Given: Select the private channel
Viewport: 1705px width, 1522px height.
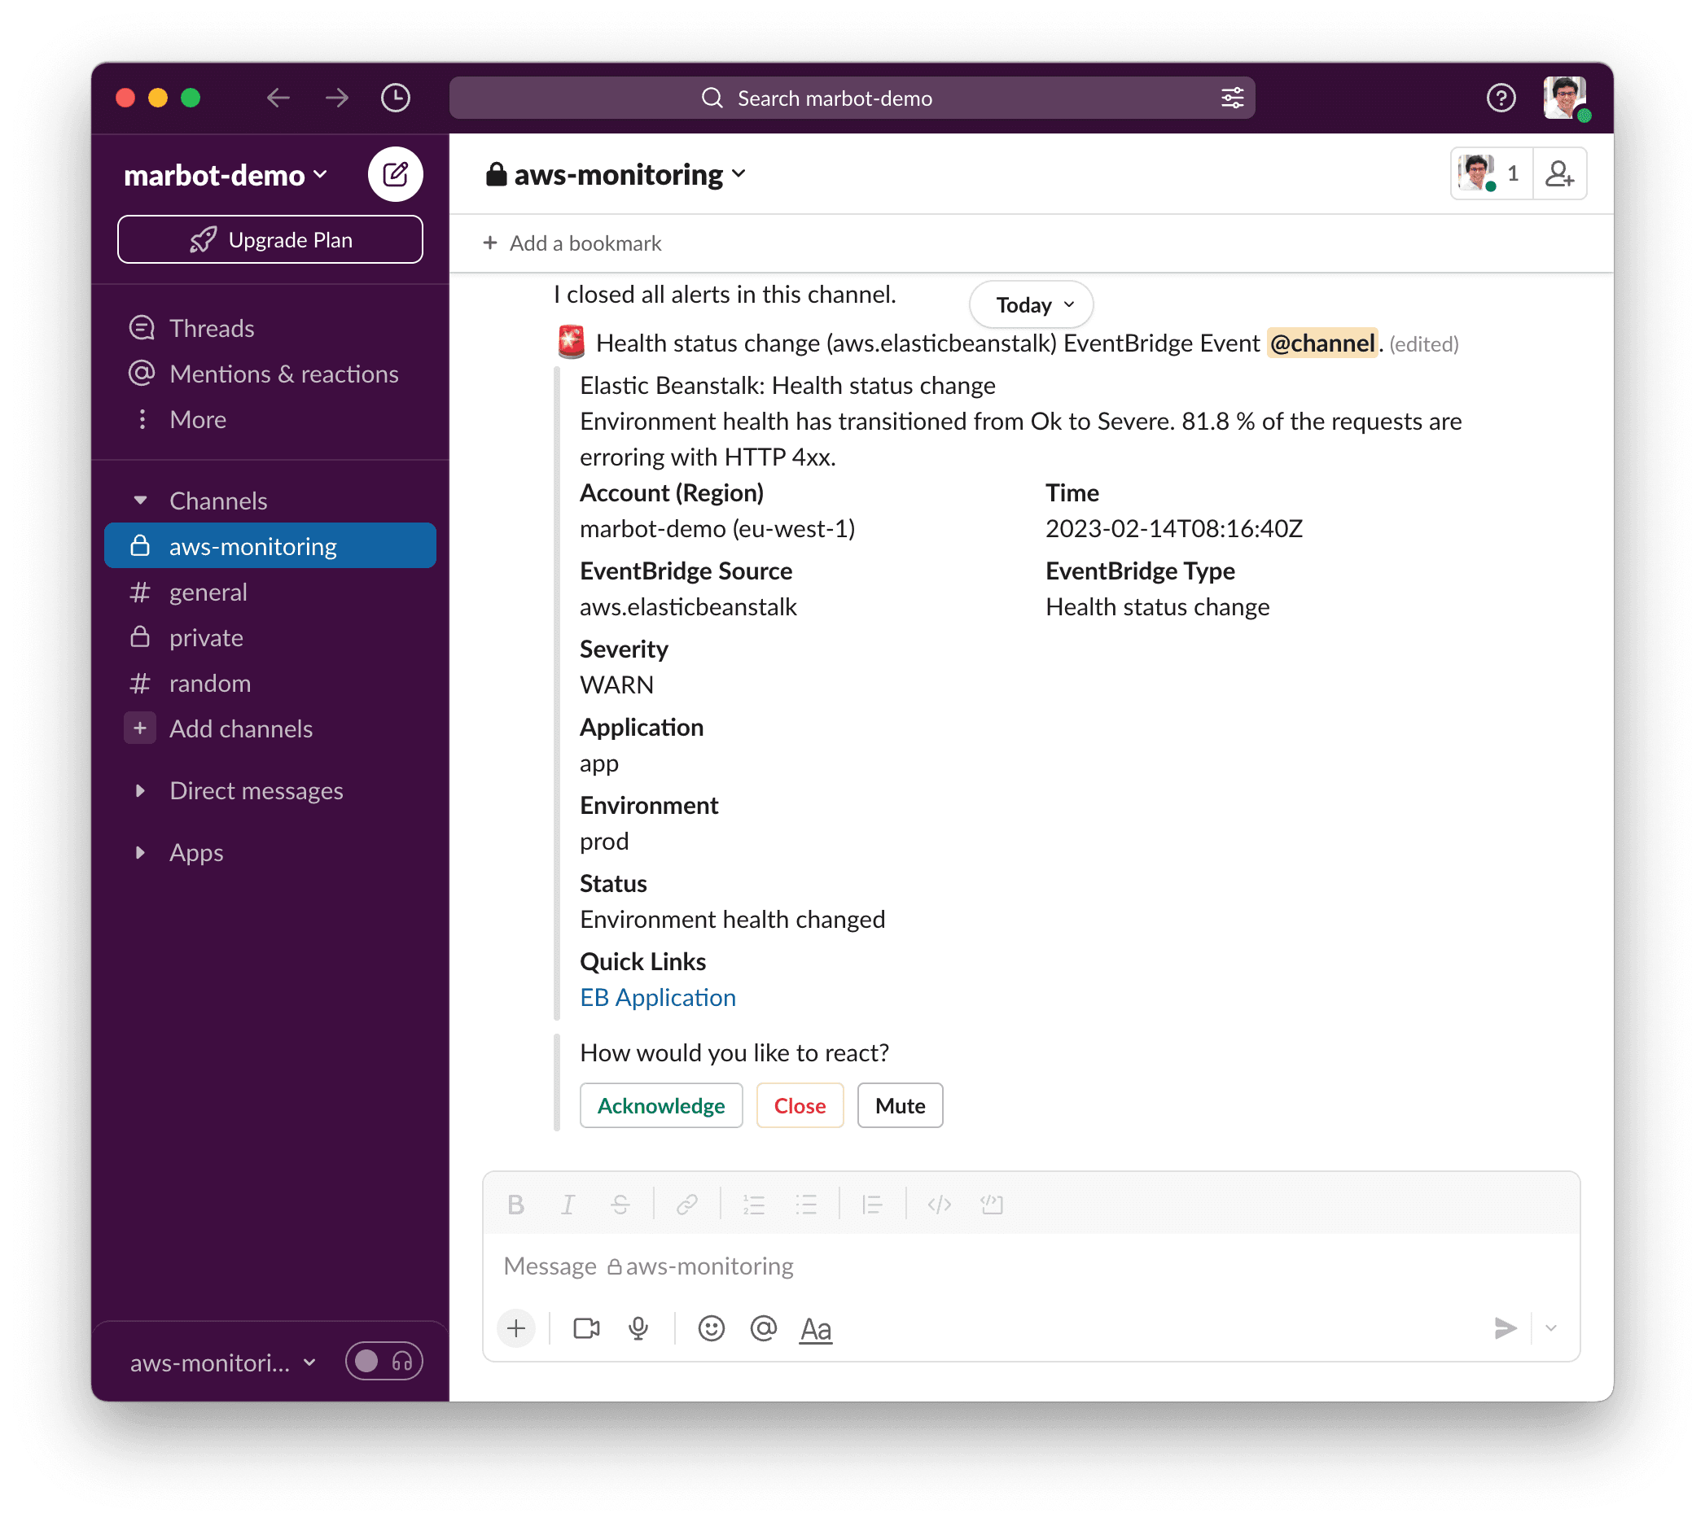Looking at the screenshot, I should tap(270, 637).
